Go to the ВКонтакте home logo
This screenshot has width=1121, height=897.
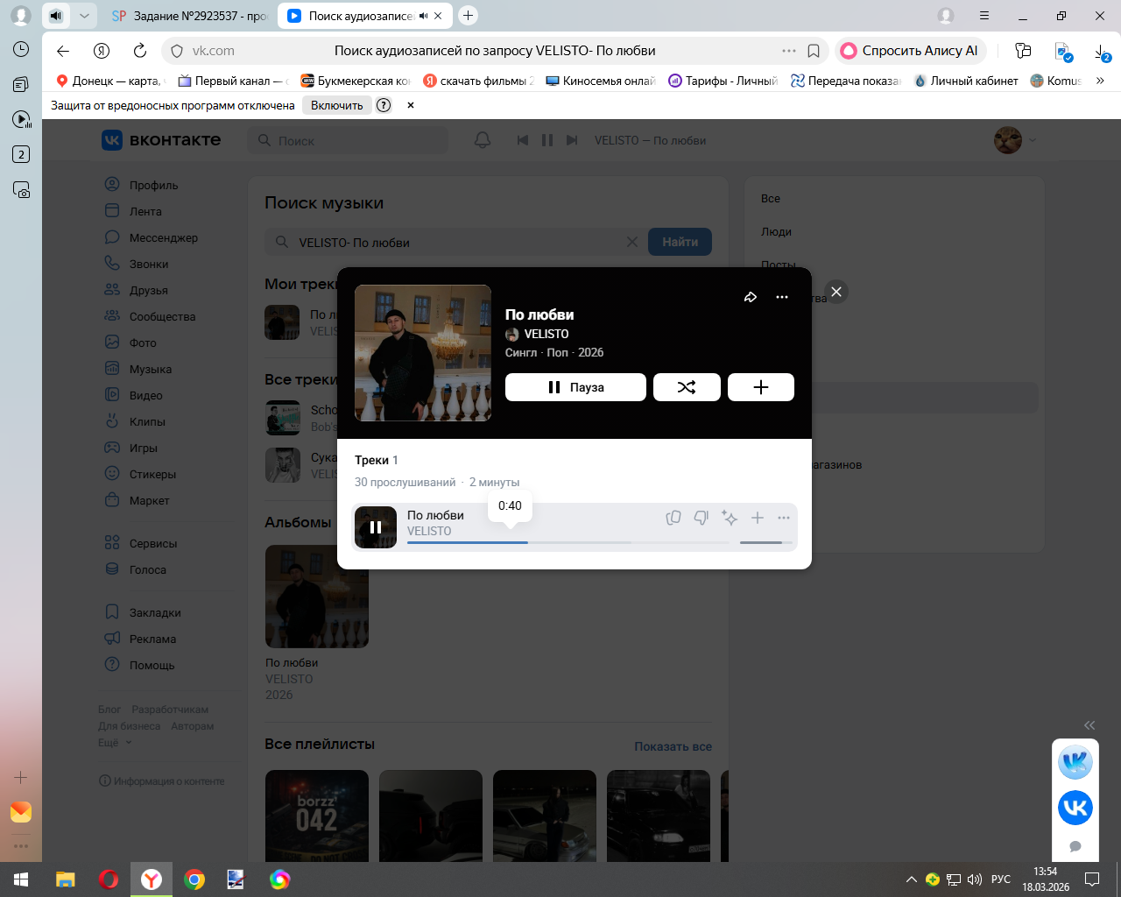click(x=161, y=140)
